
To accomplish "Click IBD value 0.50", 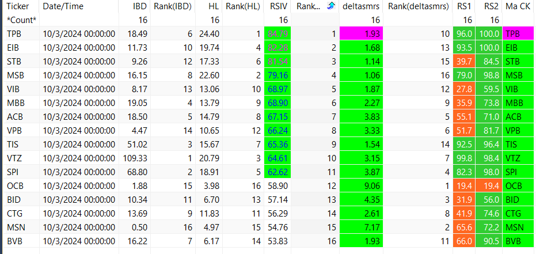I will tap(139, 228).
